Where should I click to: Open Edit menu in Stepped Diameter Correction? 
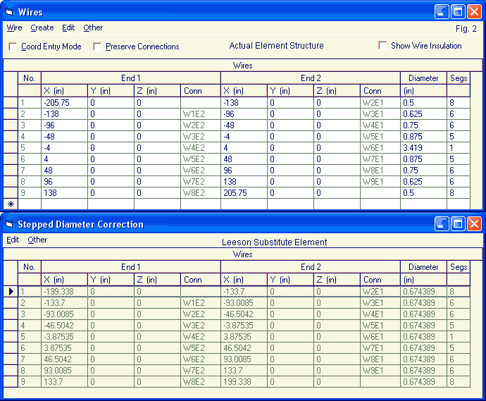click(x=13, y=240)
